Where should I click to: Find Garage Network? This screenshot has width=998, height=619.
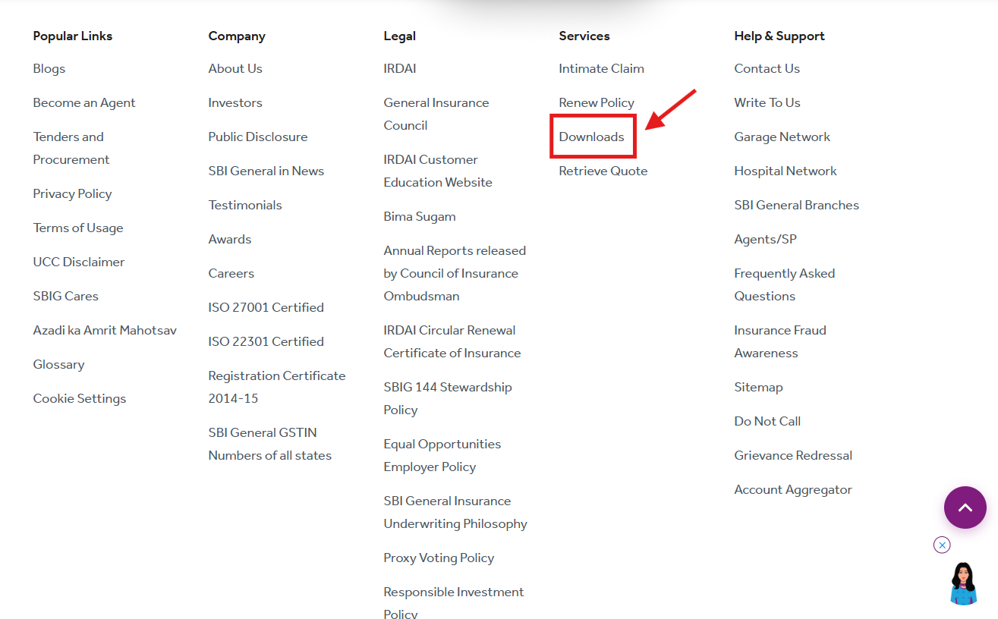click(x=782, y=137)
